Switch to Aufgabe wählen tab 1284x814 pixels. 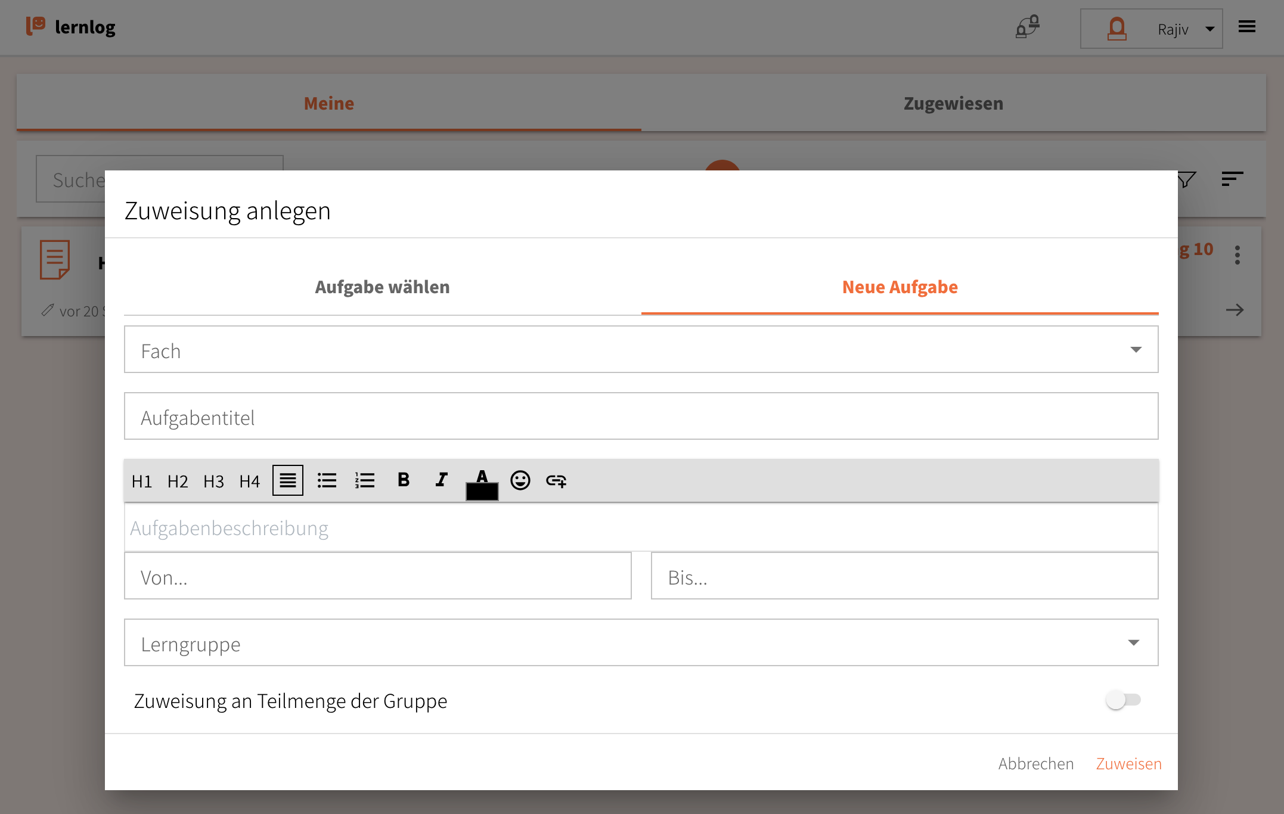coord(382,287)
